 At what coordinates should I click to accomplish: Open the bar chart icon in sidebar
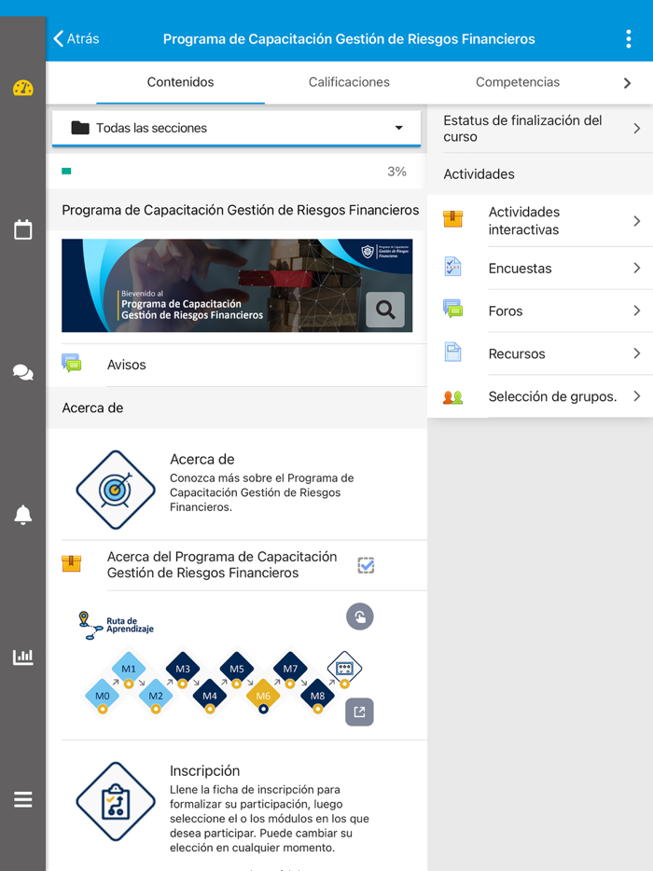click(x=22, y=657)
